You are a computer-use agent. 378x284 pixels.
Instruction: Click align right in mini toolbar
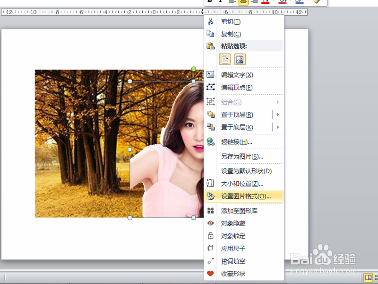254,1
